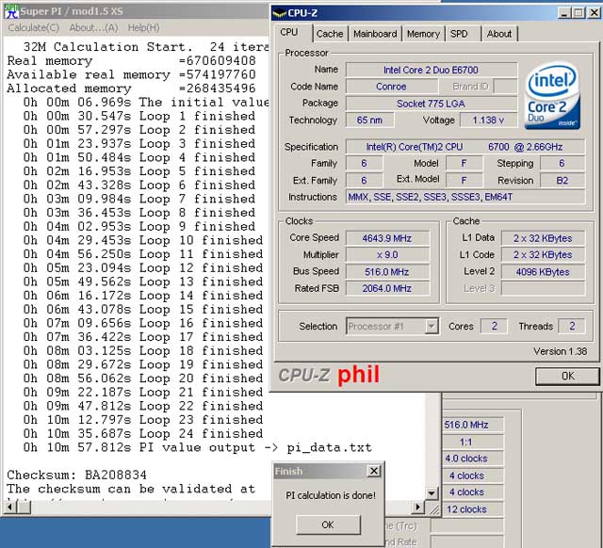
Task: Click the Threads value field
Action: pos(572,327)
